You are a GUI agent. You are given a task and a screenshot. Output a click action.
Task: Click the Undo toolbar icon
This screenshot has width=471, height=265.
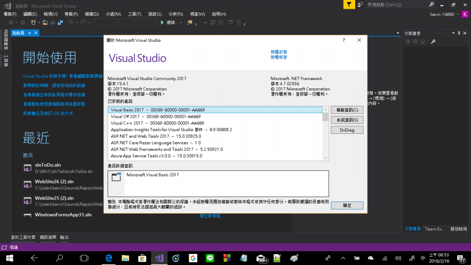point(70,23)
